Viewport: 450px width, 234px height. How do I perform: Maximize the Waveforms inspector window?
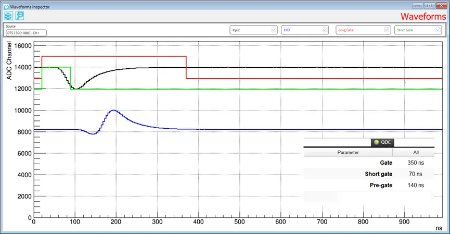pos(429,5)
